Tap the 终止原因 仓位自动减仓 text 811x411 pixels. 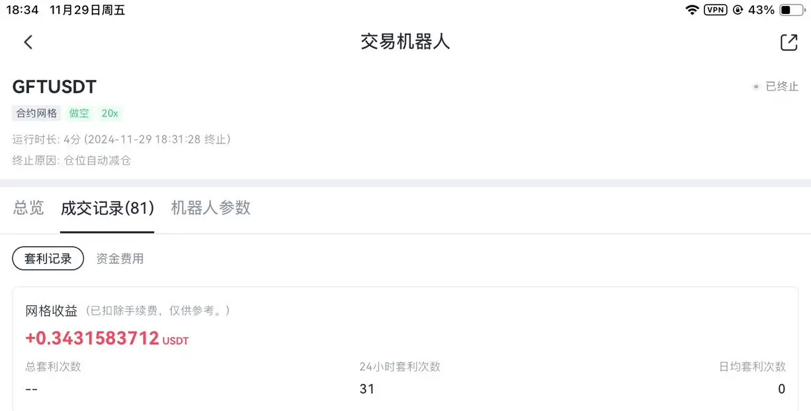pos(72,161)
